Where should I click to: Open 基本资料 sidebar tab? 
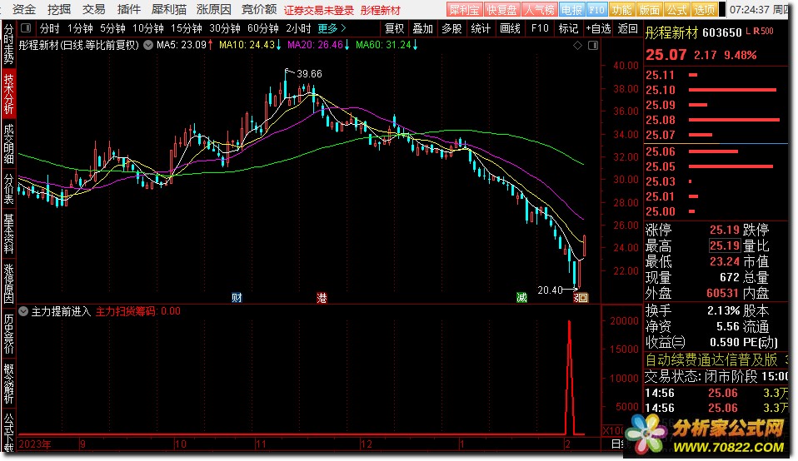pyautogui.click(x=8, y=233)
